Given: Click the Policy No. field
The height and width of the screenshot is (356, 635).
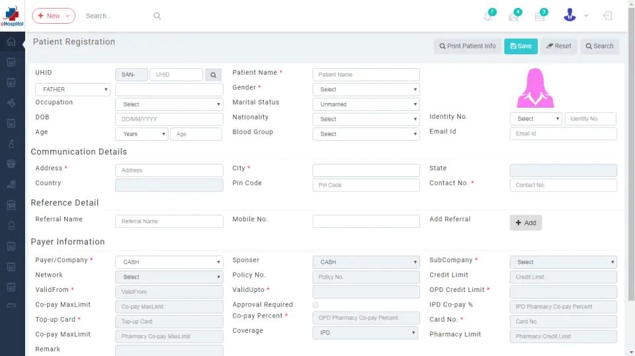Looking at the screenshot, I should [366, 277].
